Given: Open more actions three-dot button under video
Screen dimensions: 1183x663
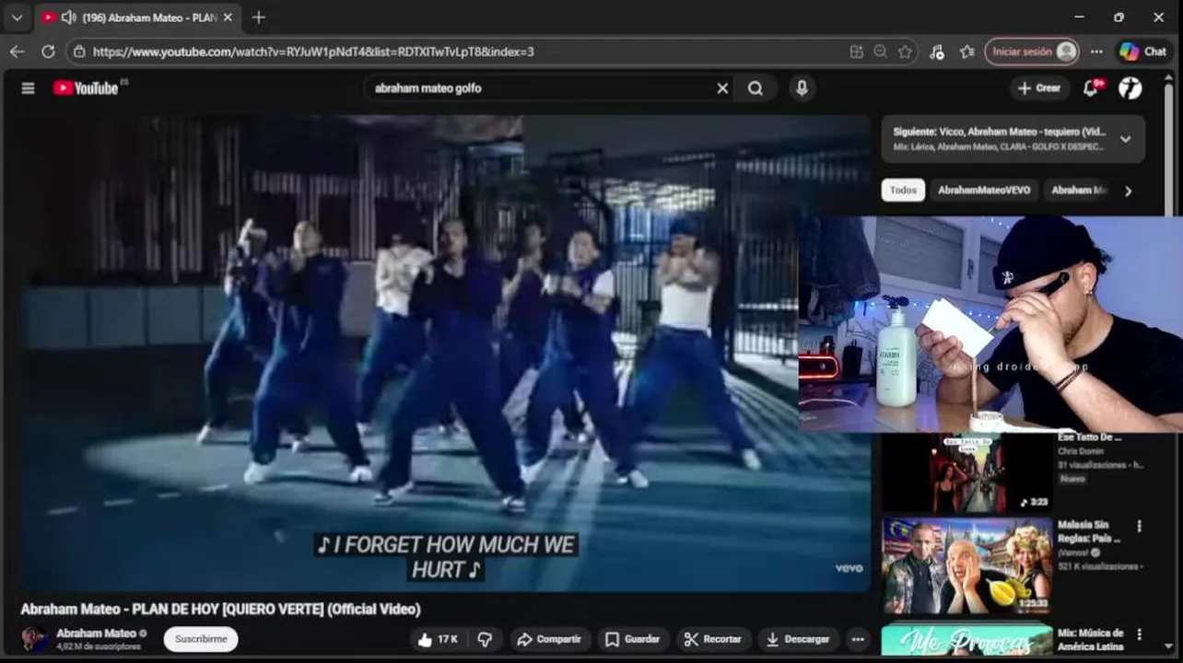Looking at the screenshot, I should (858, 639).
